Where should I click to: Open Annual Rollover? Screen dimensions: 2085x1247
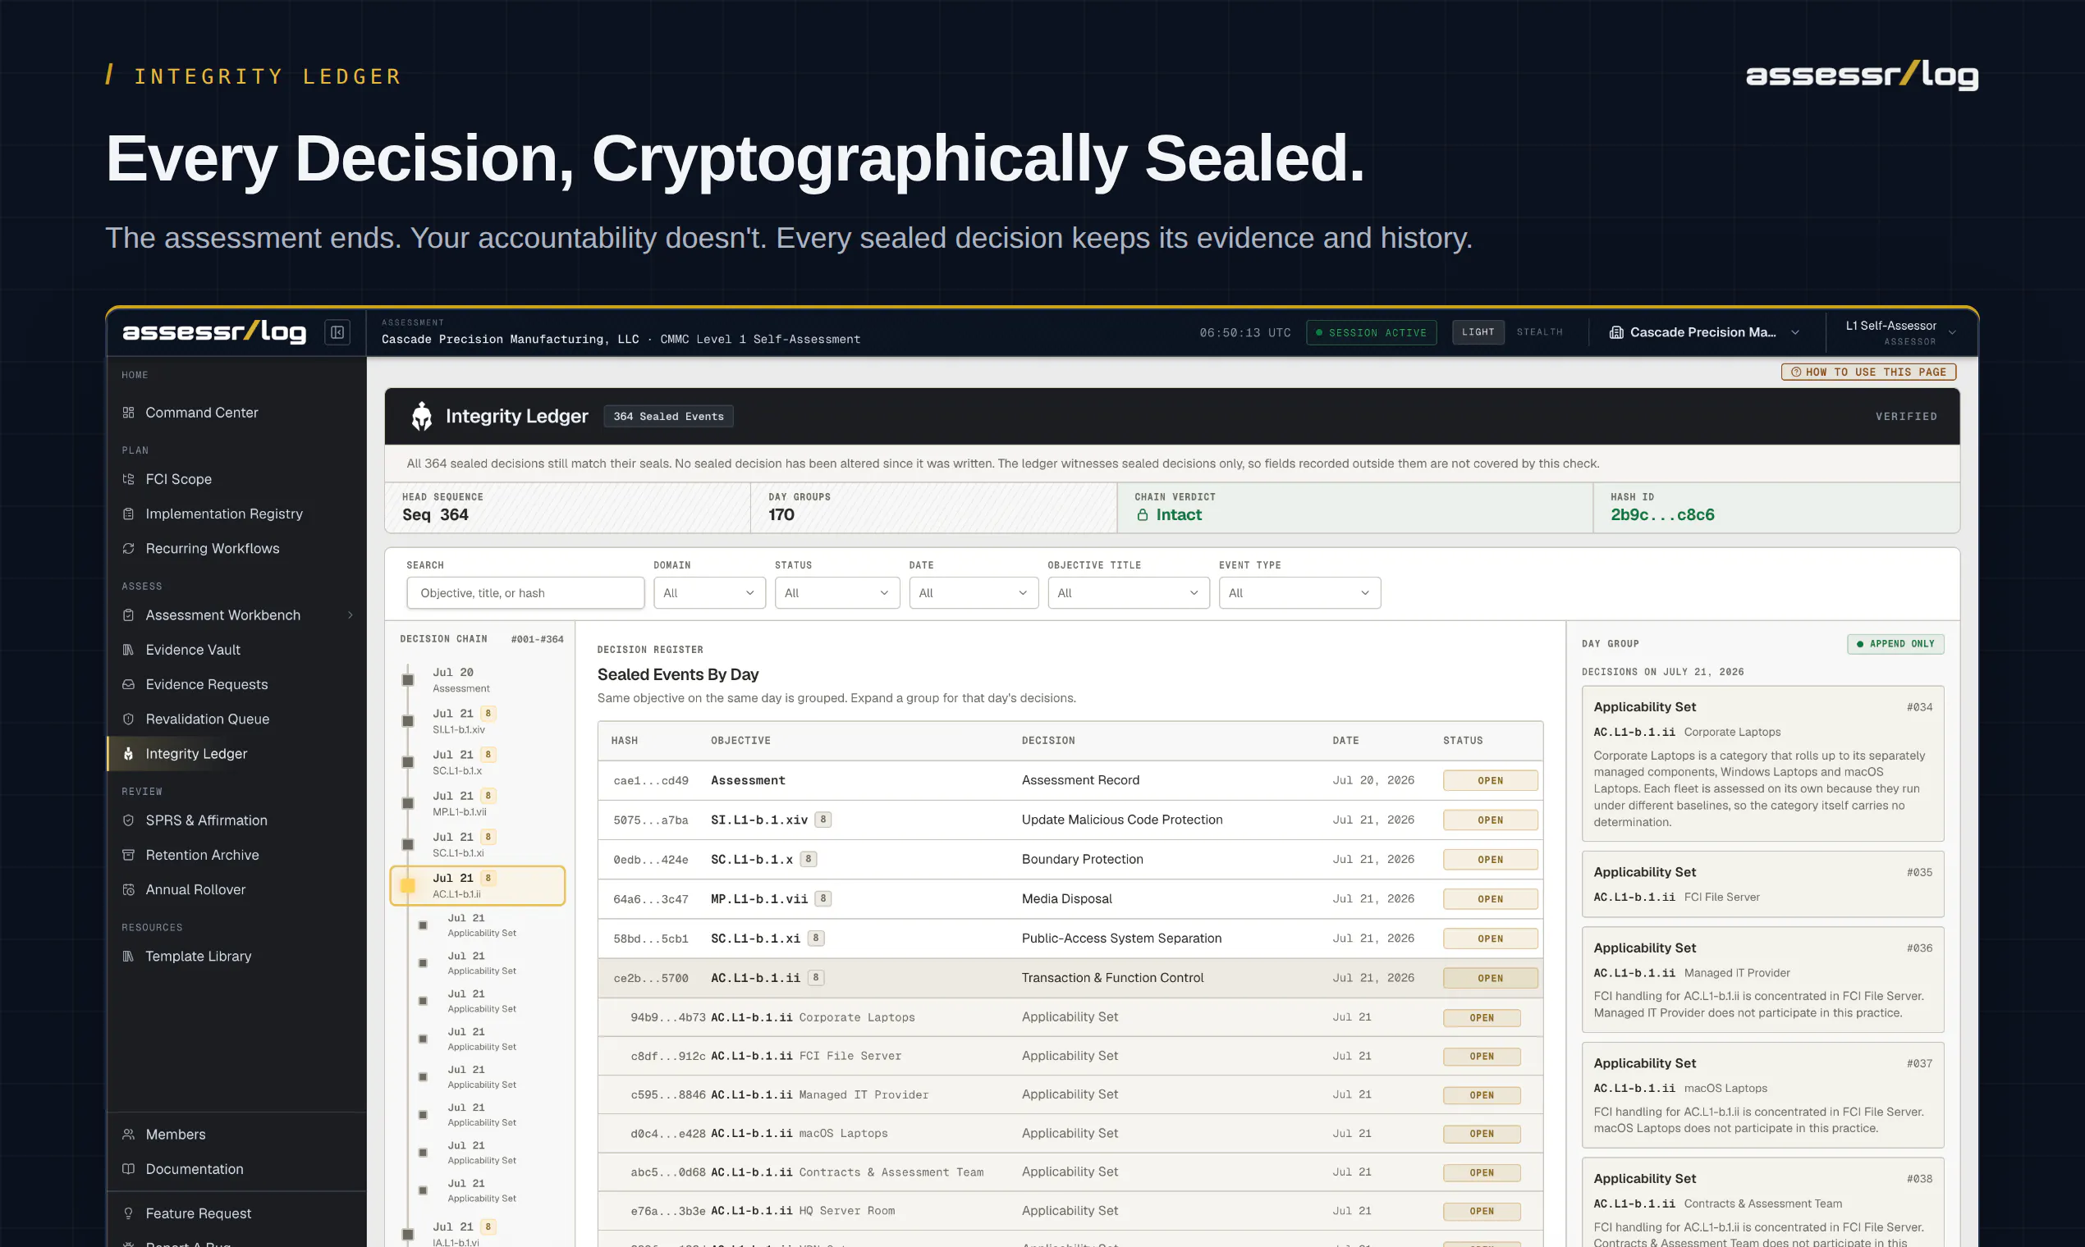pos(195,889)
